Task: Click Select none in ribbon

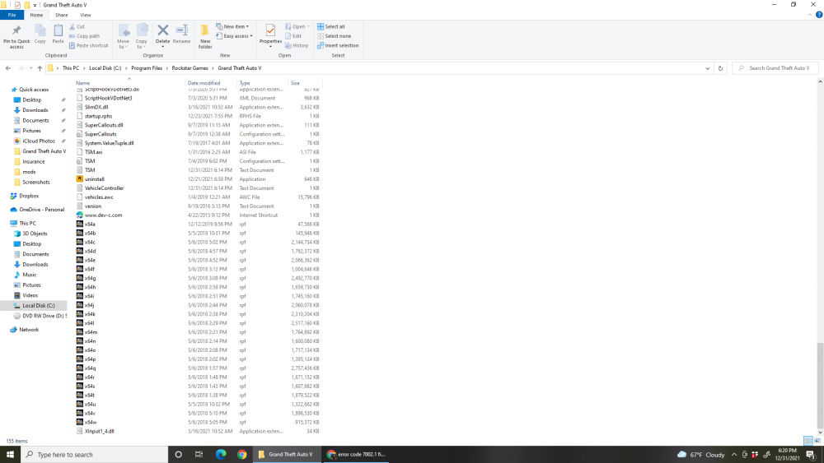Action: coord(334,36)
